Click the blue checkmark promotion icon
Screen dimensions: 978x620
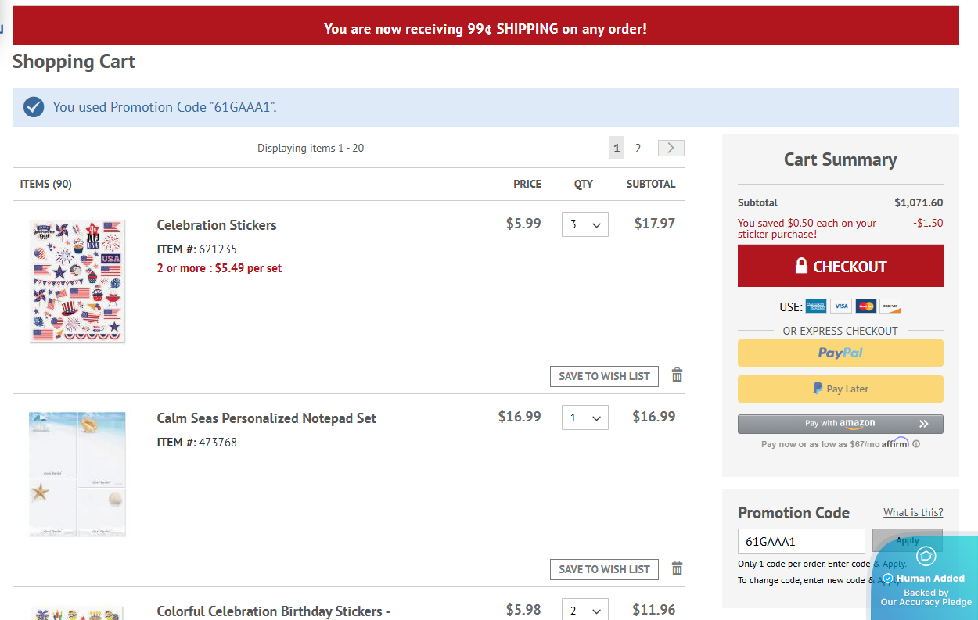tap(34, 107)
